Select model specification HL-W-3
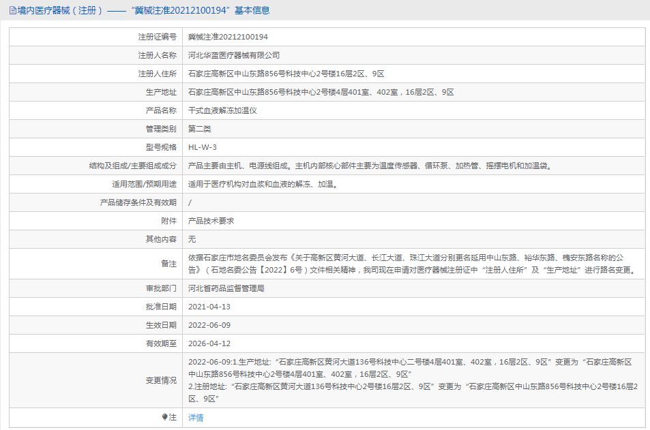 click(203, 147)
